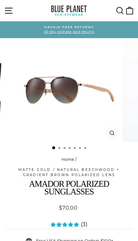Click the globe shipping icon
Screen dimensions: 138x241
click(x=29, y=240)
